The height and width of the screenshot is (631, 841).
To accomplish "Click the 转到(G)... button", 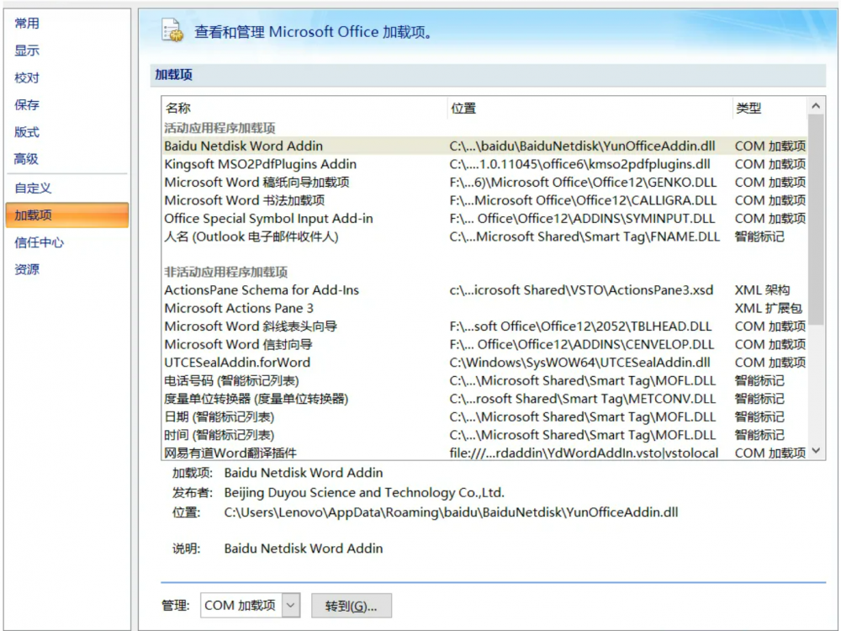I will [352, 606].
